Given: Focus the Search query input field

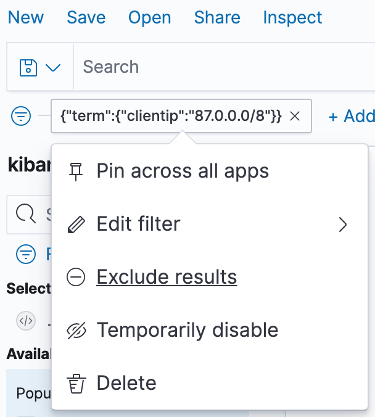Looking at the screenshot, I should (x=222, y=67).
